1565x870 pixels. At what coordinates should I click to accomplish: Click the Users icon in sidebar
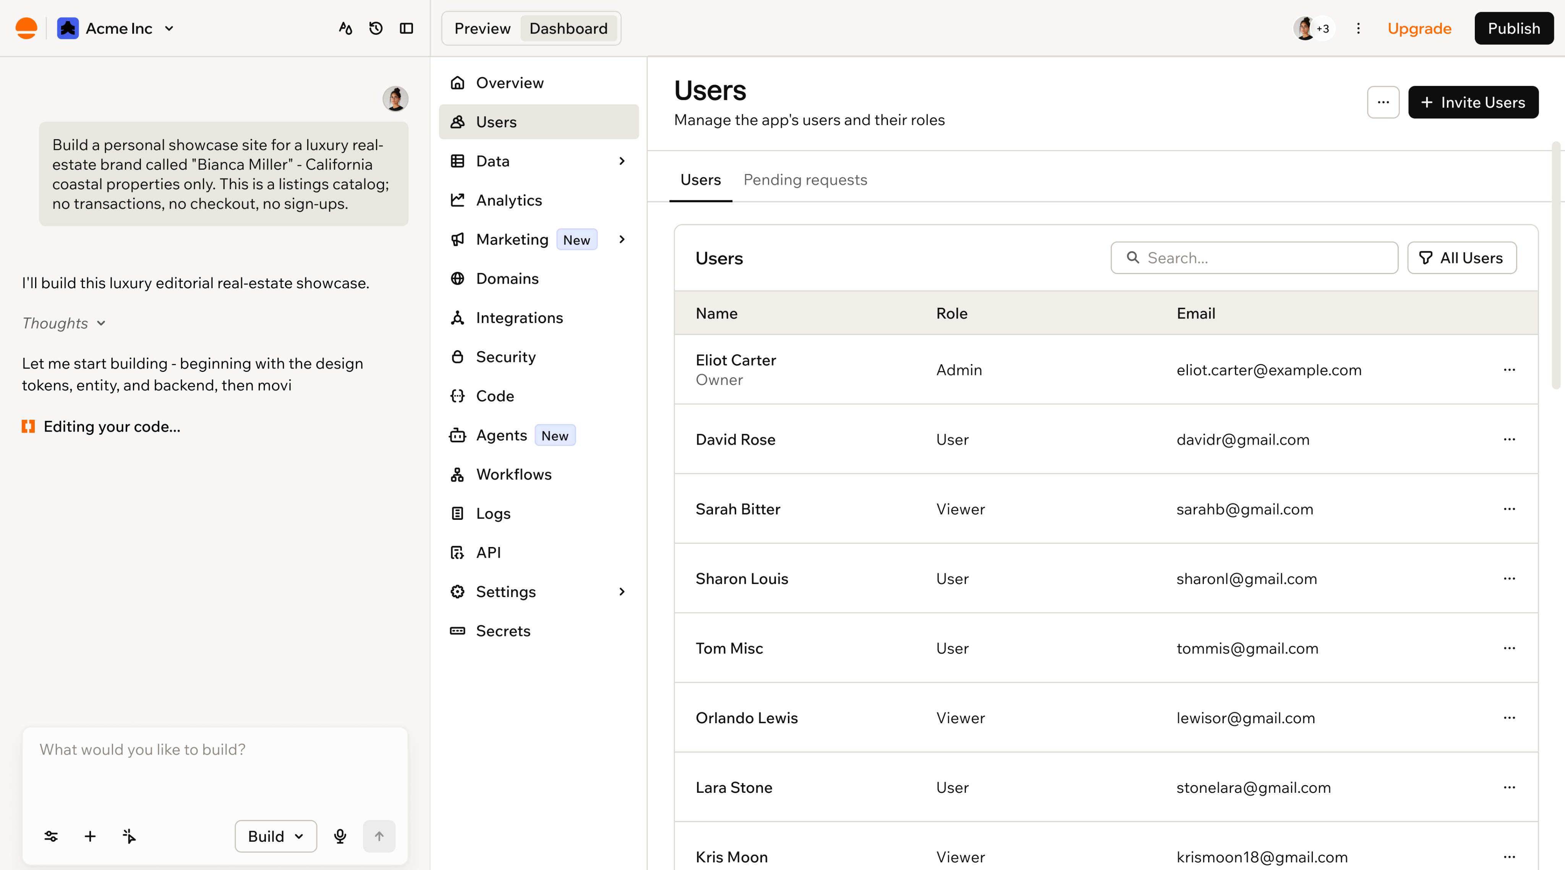457,122
